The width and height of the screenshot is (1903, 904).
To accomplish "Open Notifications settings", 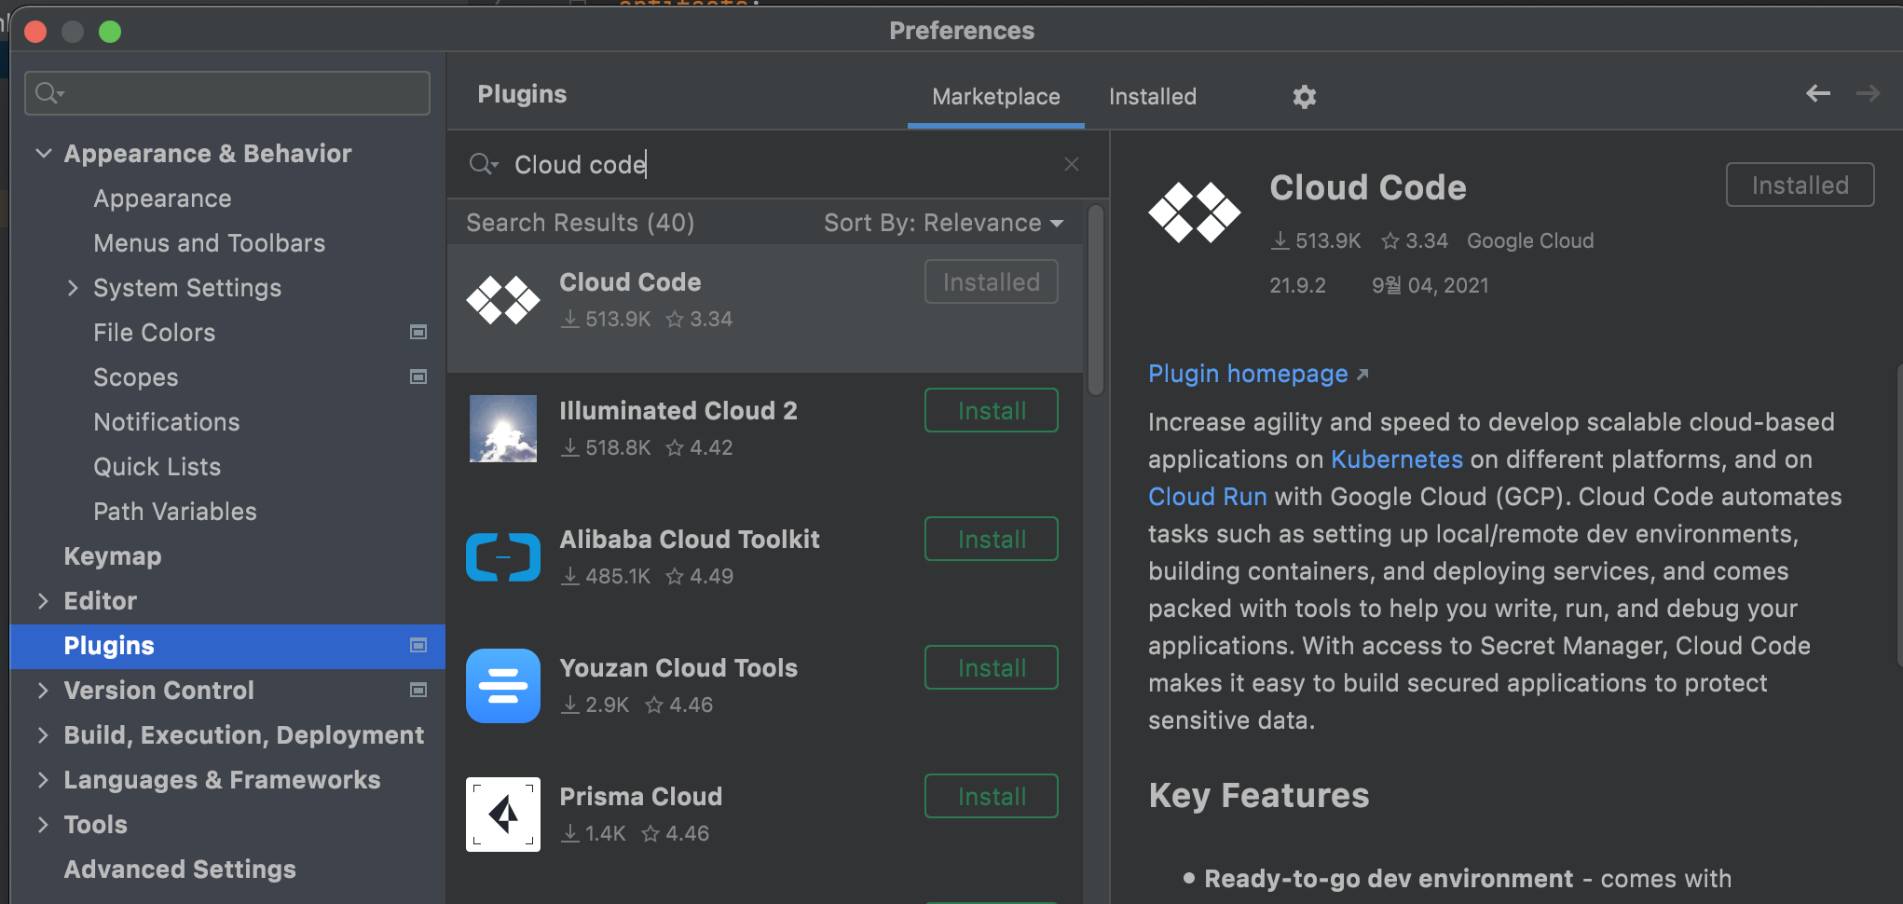I will click(x=166, y=422).
